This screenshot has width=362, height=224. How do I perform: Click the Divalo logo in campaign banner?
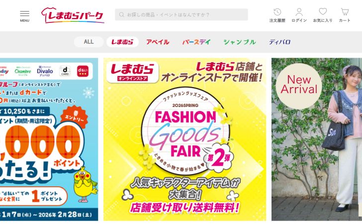click(x=45, y=71)
